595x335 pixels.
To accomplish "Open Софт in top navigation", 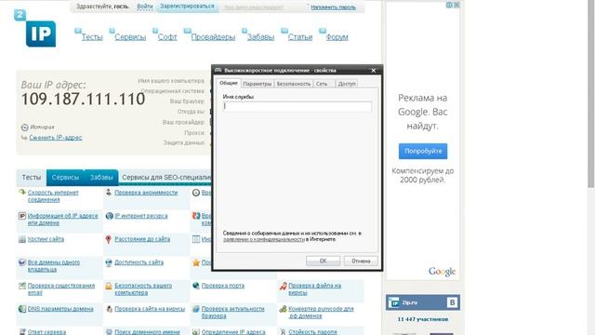I will (167, 37).
